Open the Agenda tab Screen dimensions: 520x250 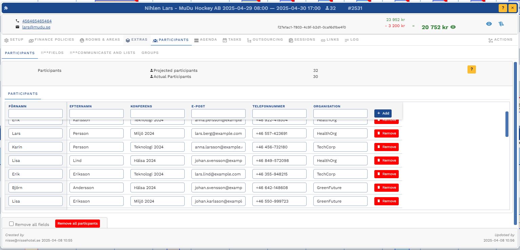(x=206, y=40)
